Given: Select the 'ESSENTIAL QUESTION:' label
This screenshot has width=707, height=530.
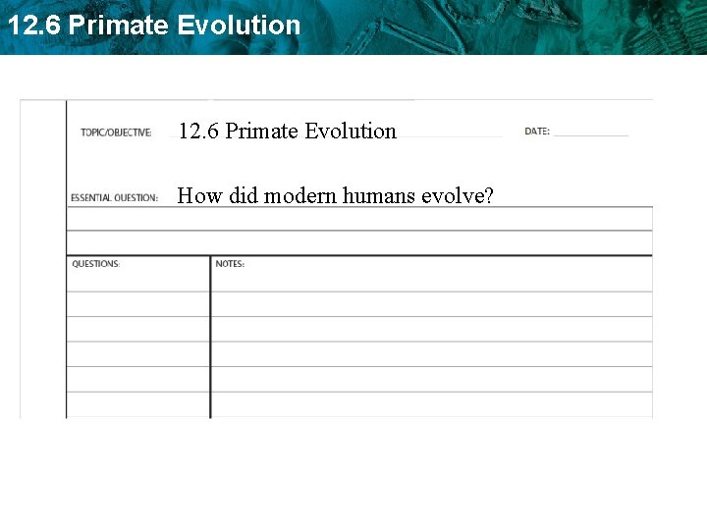Looking at the screenshot, I should (115, 198).
